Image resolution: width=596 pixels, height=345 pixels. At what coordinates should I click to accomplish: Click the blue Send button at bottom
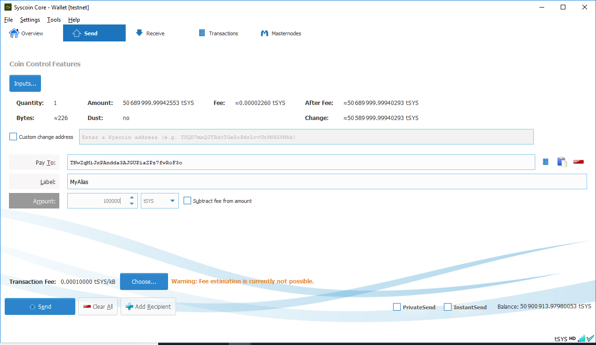(x=40, y=306)
